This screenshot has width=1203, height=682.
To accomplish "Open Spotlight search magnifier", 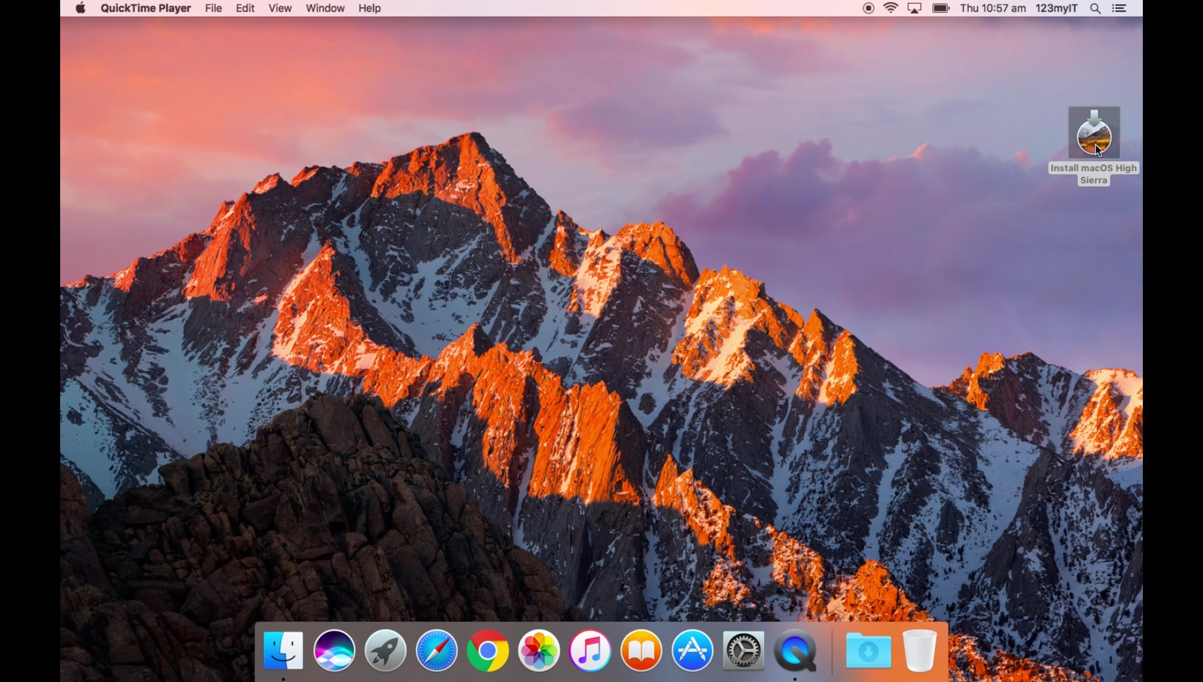I will [1095, 8].
